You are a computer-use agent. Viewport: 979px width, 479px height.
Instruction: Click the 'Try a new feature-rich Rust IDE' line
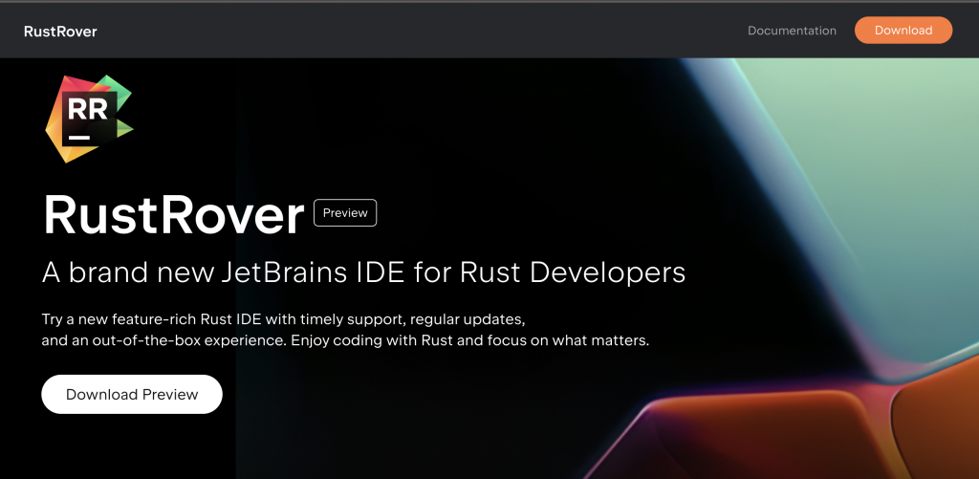pos(283,319)
